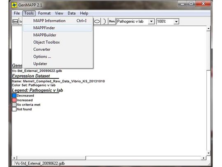Select the Gene object toolbar icon
The image size is (222, 167).
[x=15, y=21]
